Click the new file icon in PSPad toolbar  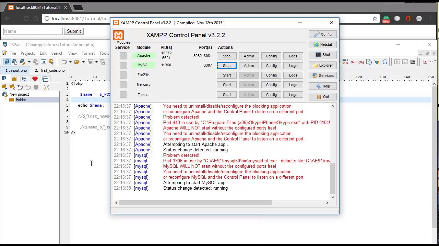[64, 62]
